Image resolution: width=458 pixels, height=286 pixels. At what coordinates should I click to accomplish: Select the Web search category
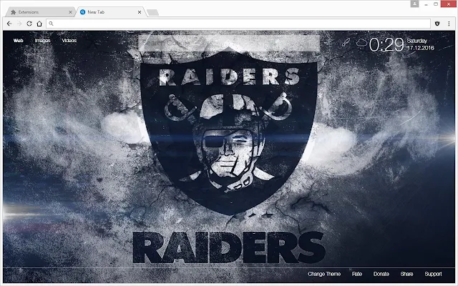click(x=18, y=41)
